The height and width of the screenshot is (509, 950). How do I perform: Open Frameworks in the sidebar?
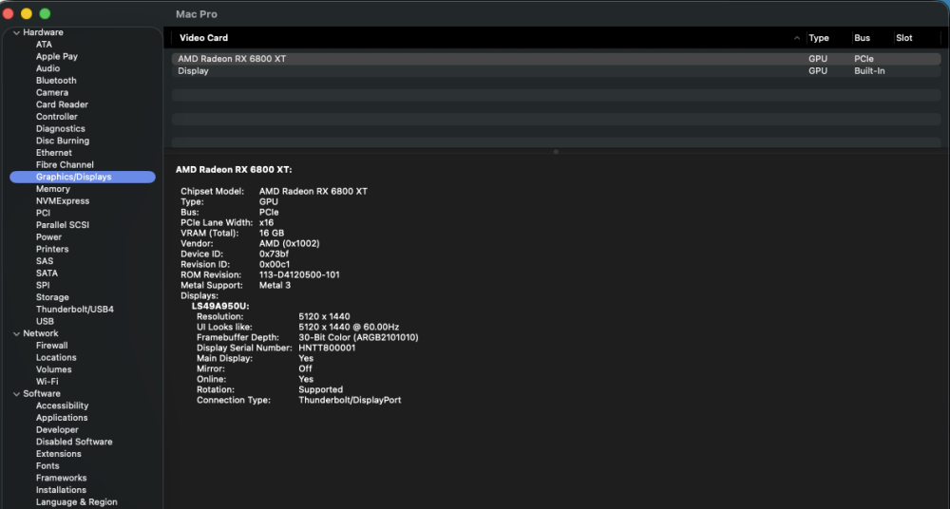coord(61,478)
